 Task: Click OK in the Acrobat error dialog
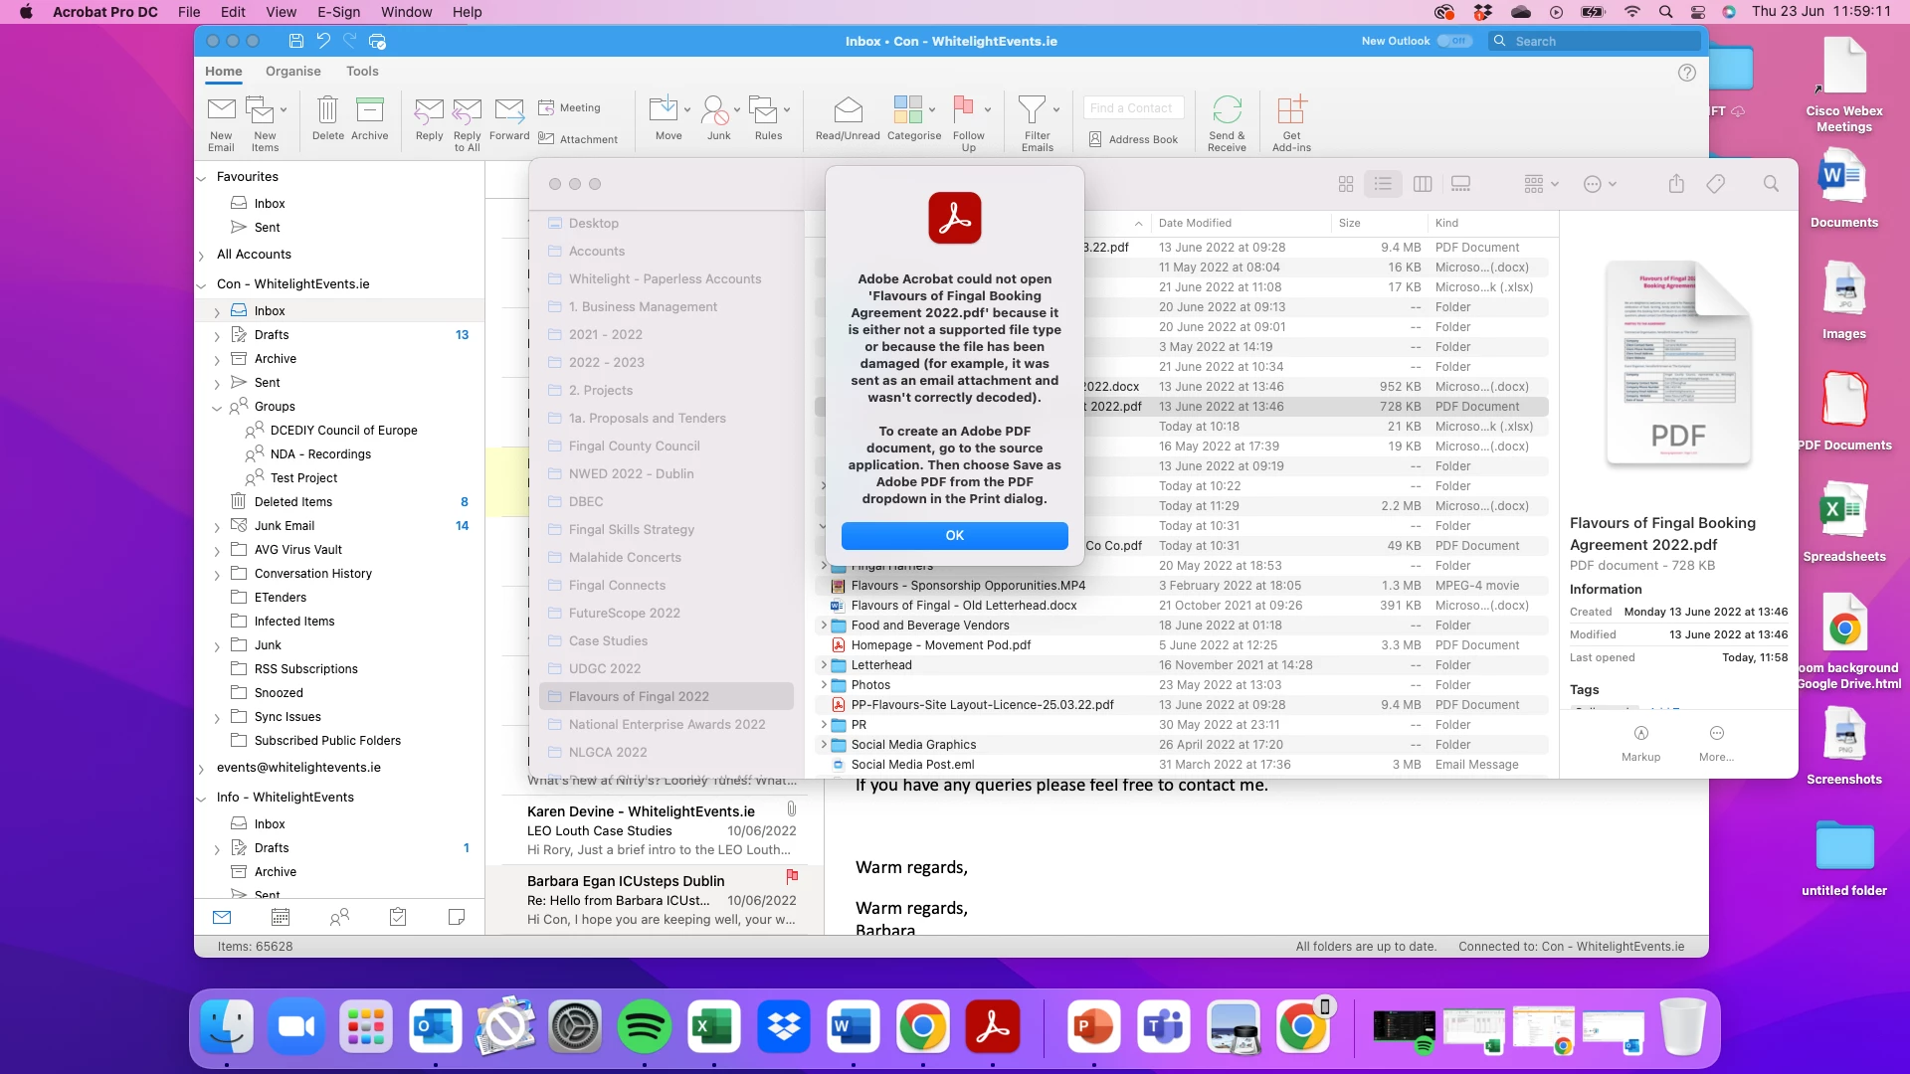954,535
